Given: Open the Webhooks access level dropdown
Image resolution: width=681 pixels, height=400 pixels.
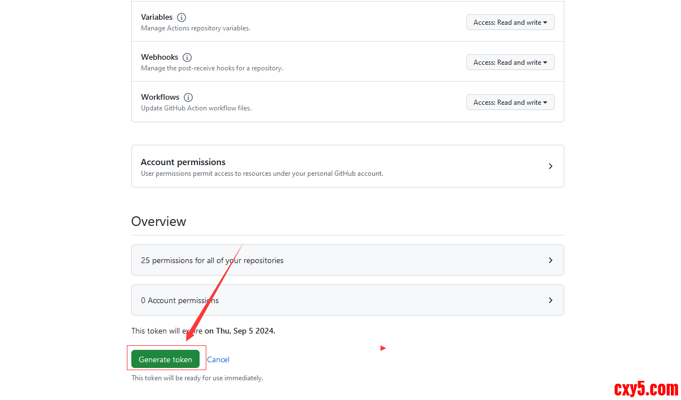Looking at the screenshot, I should [x=510, y=63].
